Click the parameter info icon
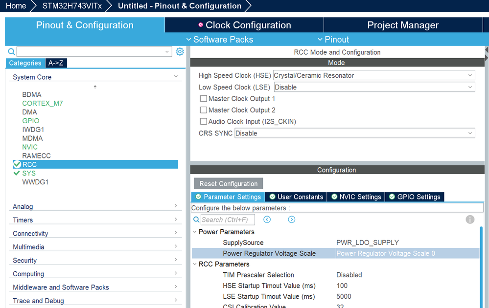The height and width of the screenshot is (308, 489). pyautogui.click(x=470, y=220)
